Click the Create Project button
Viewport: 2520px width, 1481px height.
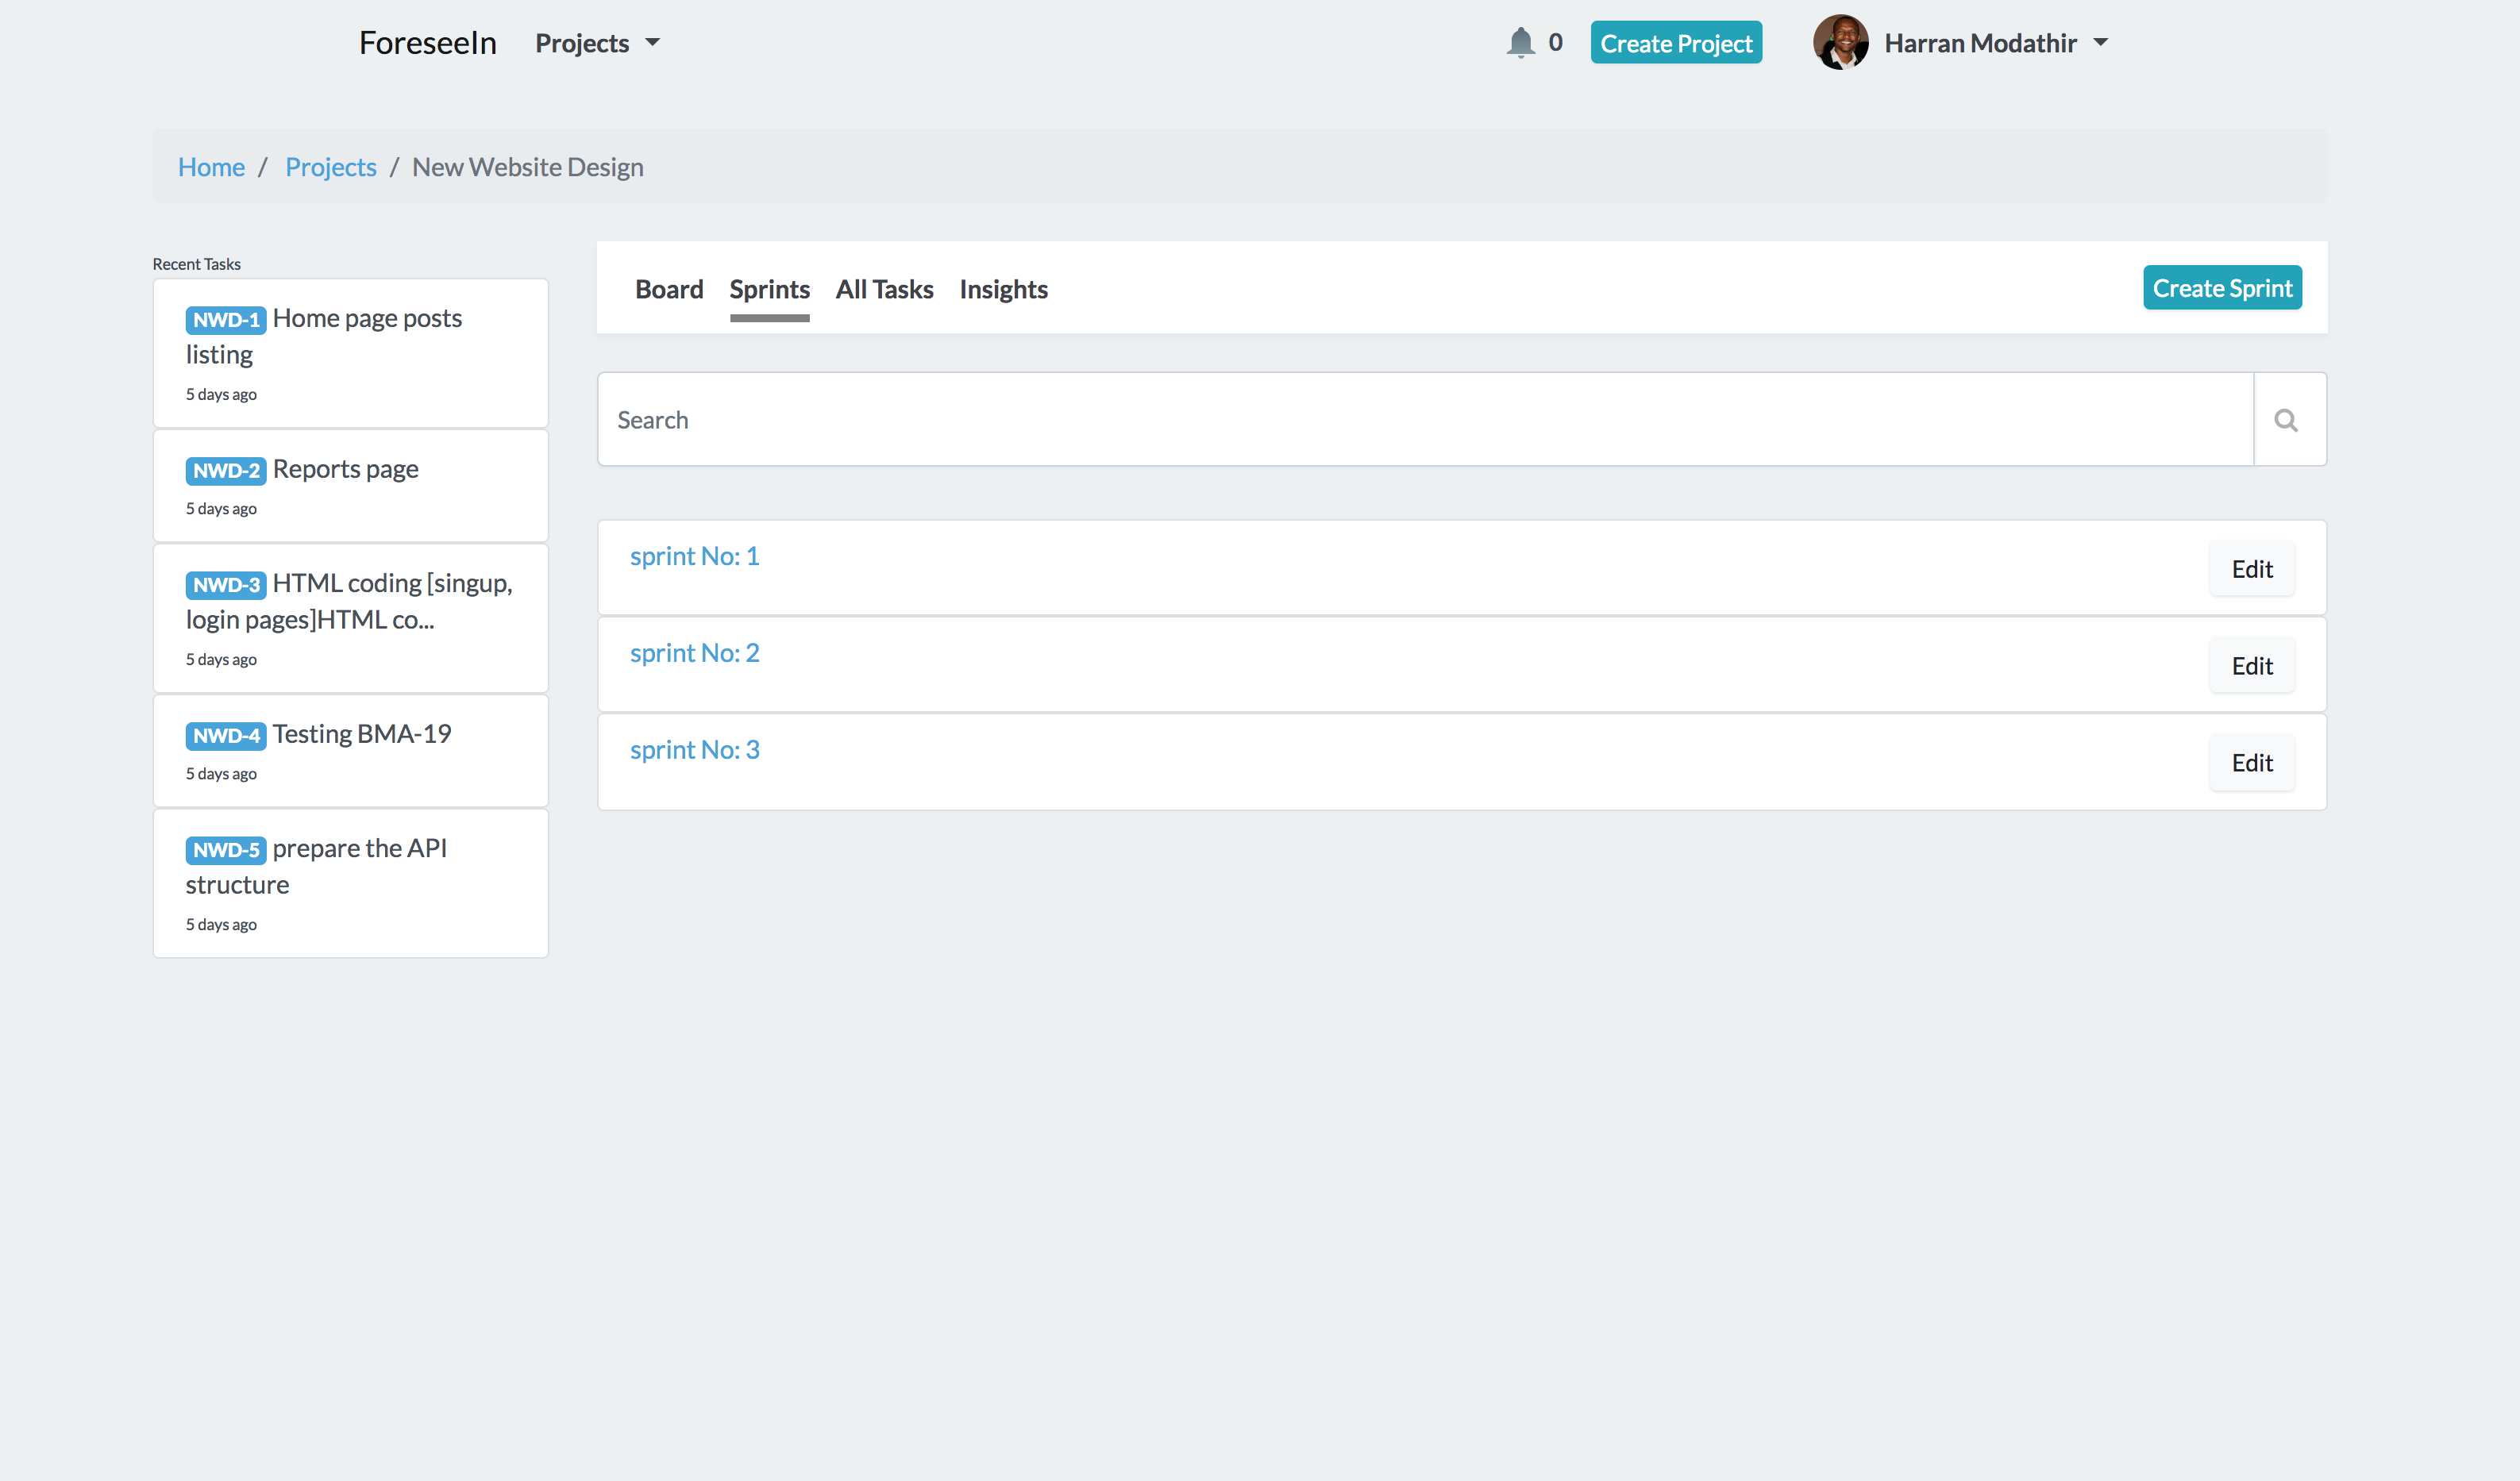click(x=1676, y=43)
